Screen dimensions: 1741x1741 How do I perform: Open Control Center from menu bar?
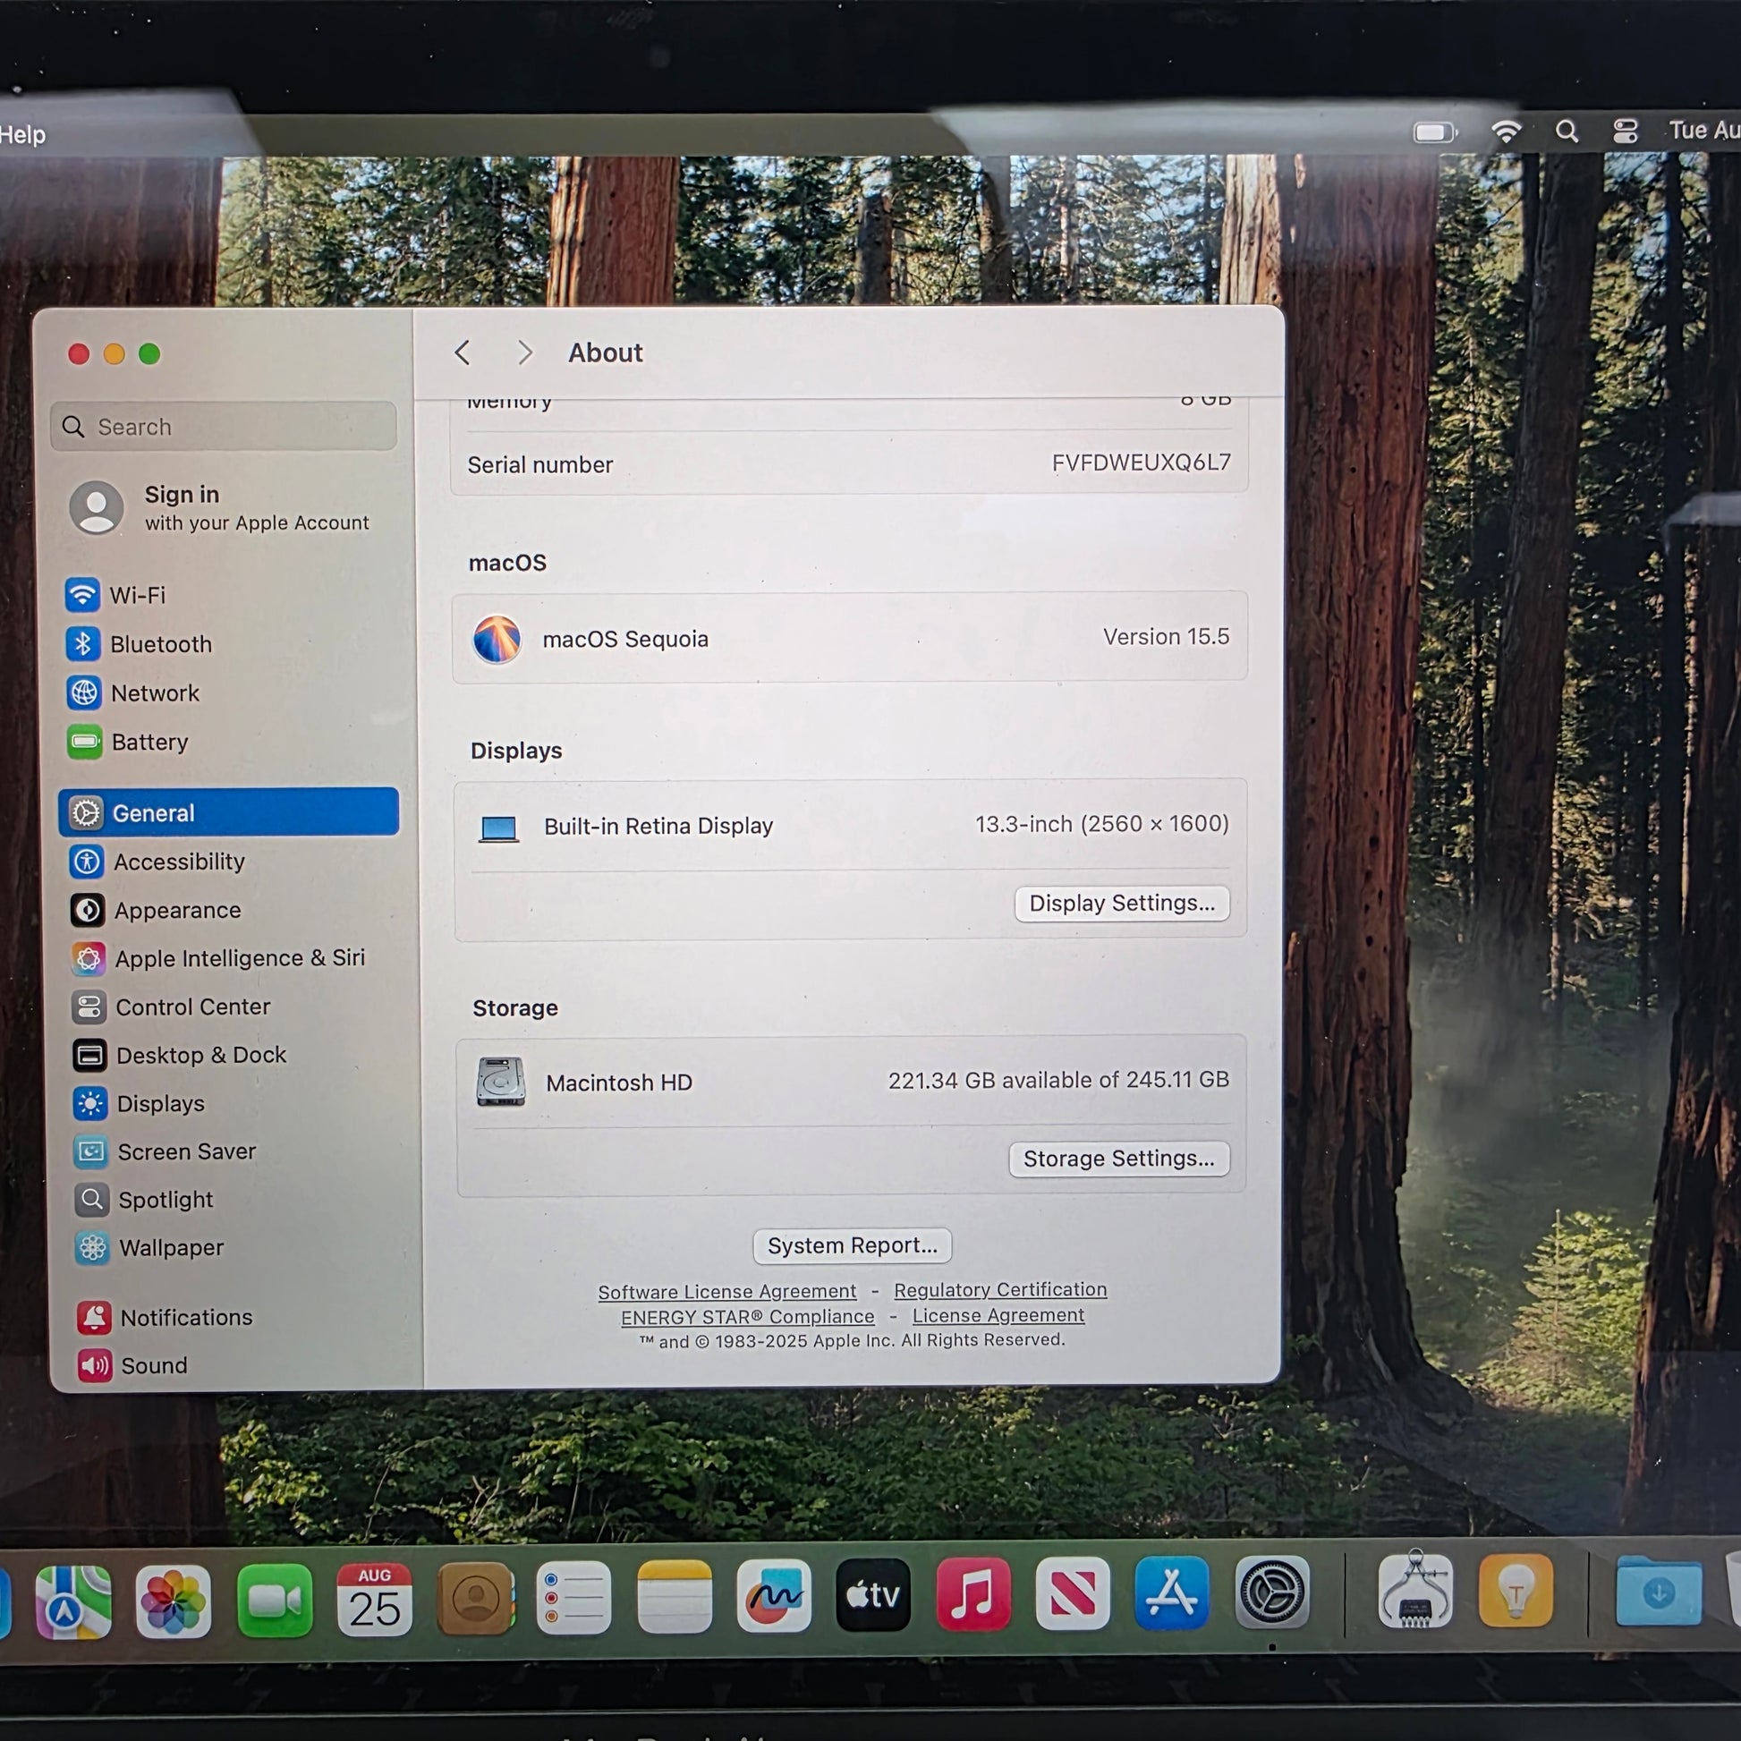1625,132
